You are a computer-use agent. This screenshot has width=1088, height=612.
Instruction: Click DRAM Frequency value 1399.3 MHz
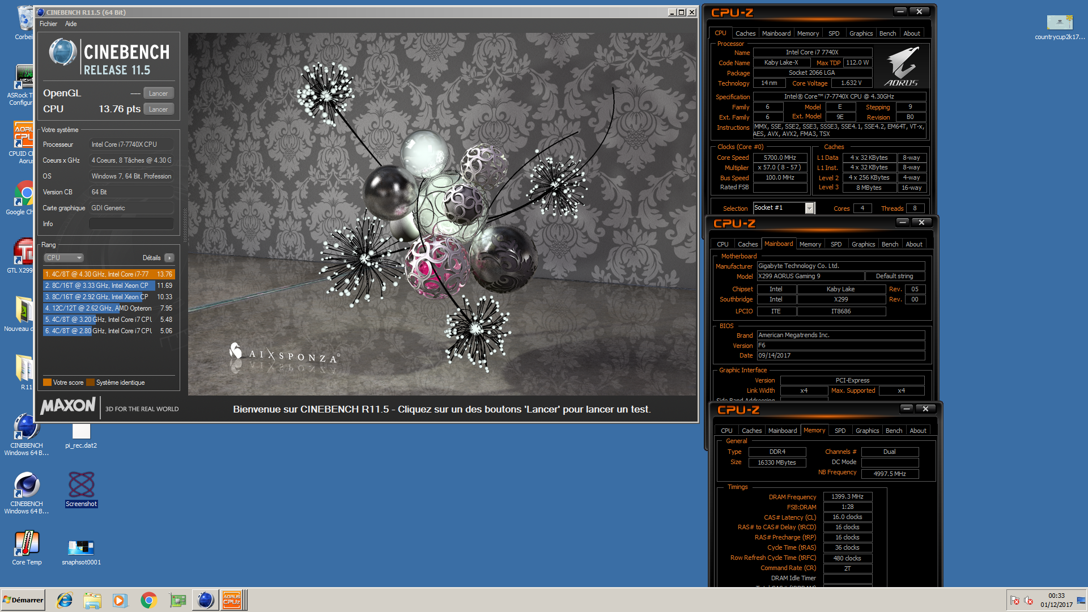click(x=847, y=497)
